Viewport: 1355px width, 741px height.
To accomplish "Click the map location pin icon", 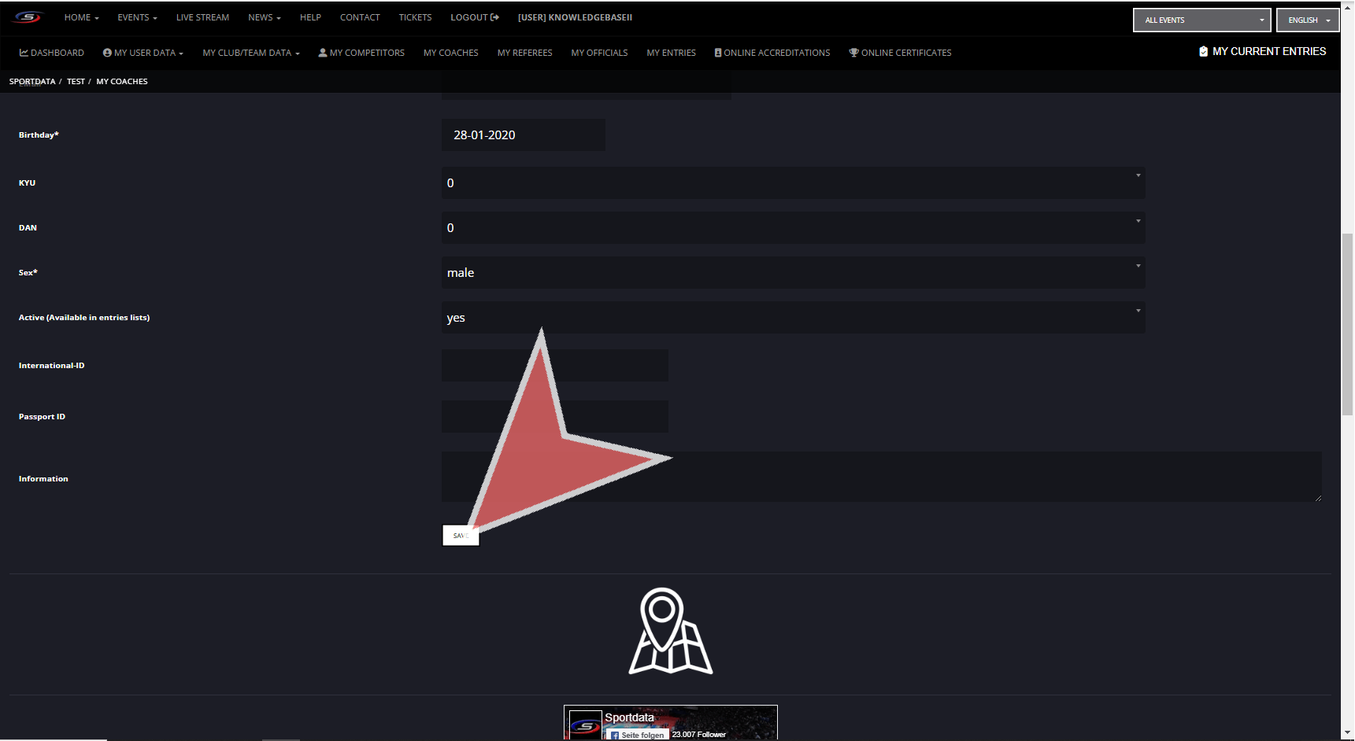I will [670, 631].
